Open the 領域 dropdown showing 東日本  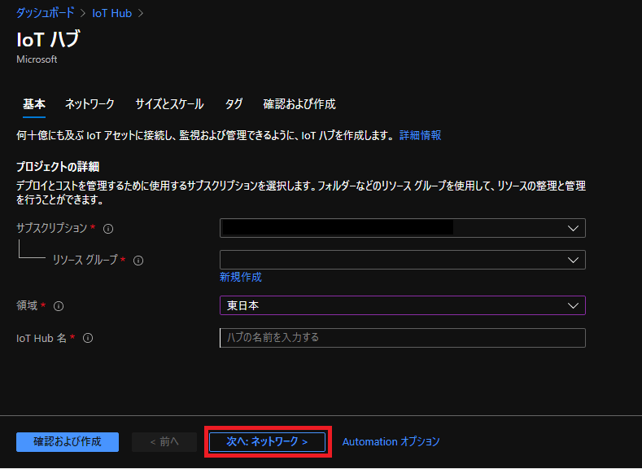coord(403,305)
